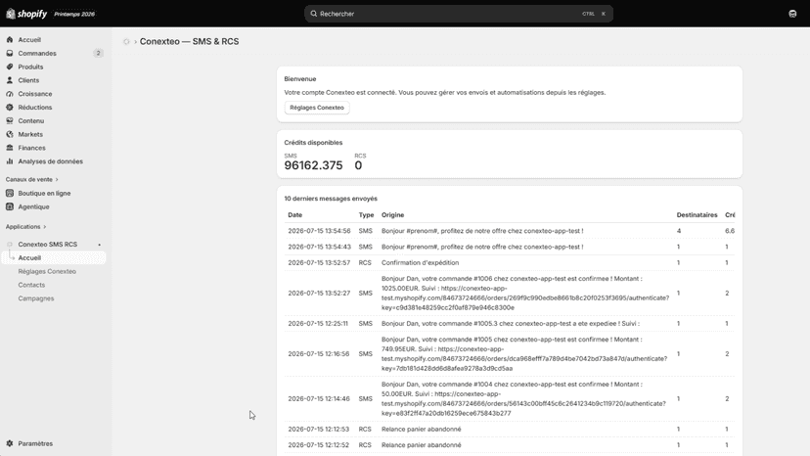810x456 pixels.
Task: Open Réglages Conexteo submenu item
Action: click(47, 271)
